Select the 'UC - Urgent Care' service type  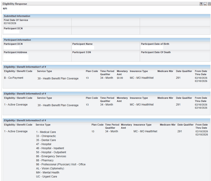(46, 176)
